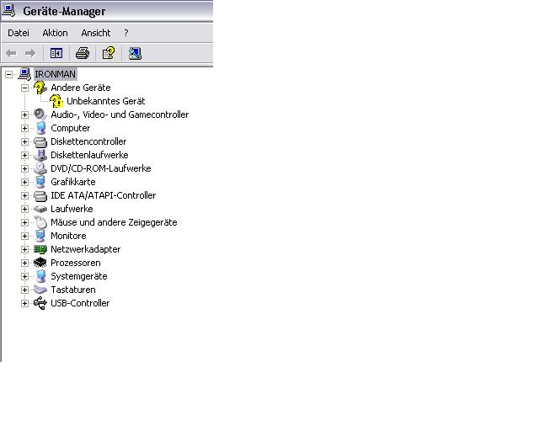Collapse the Andere Geräte category
This screenshot has height=431, width=539.
25,88
